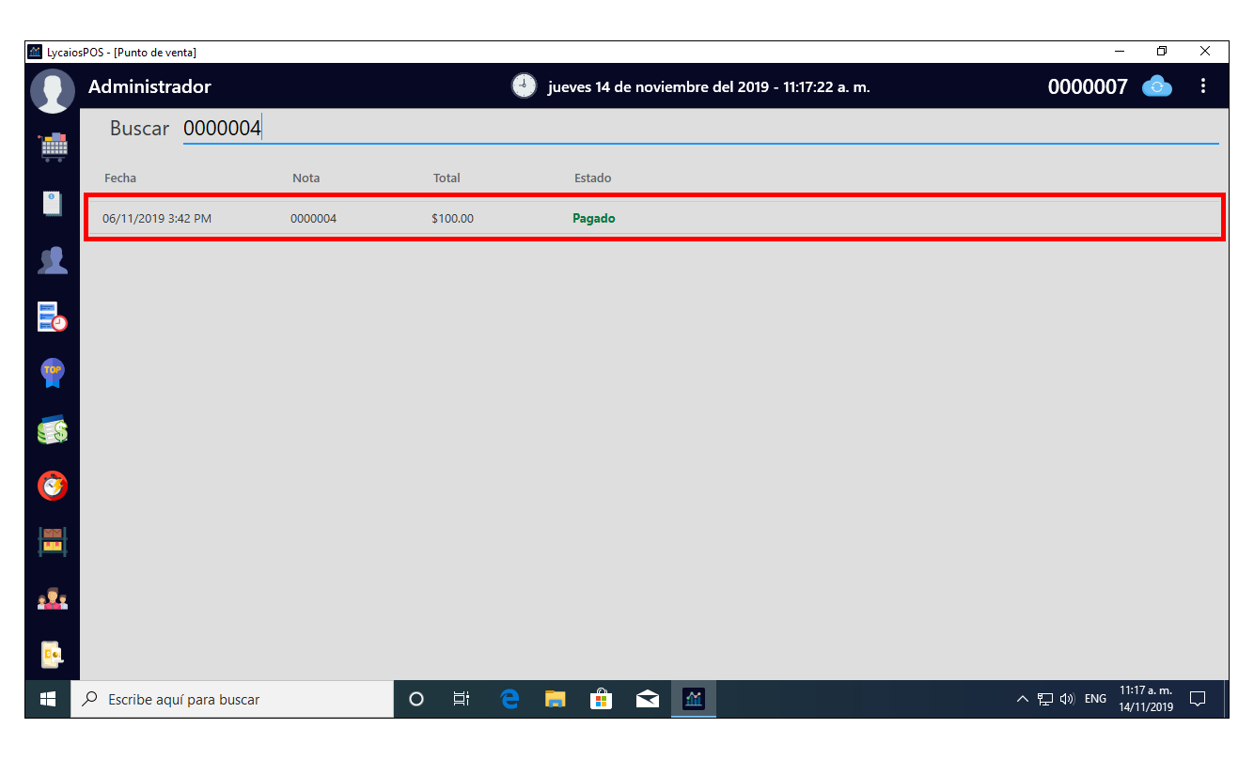Open the shopping cart sales icon
Screen dimensions: 1254x759
pos(53,147)
